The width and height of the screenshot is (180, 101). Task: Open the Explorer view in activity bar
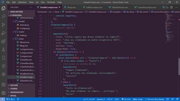pos(3,8)
